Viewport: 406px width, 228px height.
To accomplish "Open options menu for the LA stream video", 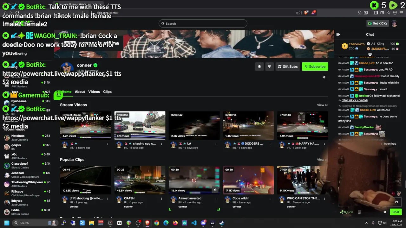I will pyautogui.click(x=216, y=144).
